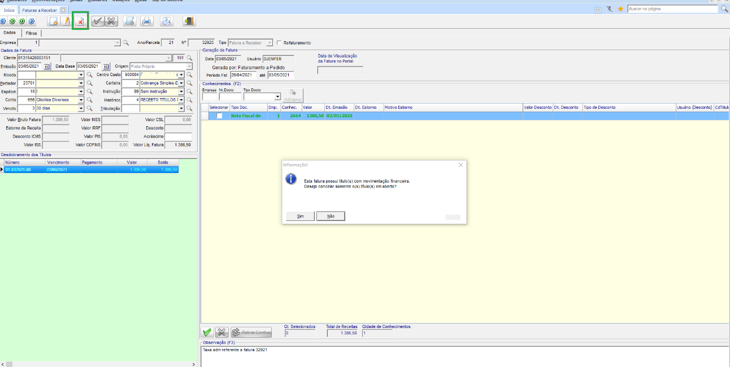This screenshot has width=730, height=367.
Task: Confirm selected conhecimentos with green checkmark icon
Action: [207, 333]
